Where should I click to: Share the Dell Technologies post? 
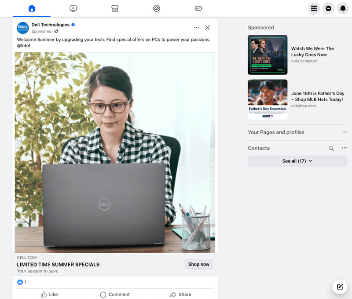[x=180, y=294]
